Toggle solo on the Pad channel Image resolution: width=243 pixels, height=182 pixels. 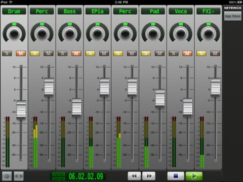tap(146, 54)
